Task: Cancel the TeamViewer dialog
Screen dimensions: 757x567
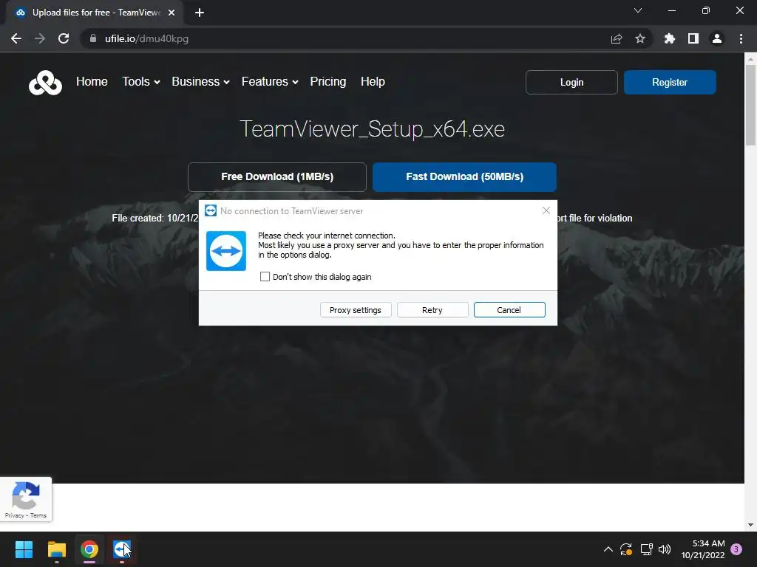Action: [x=509, y=310]
